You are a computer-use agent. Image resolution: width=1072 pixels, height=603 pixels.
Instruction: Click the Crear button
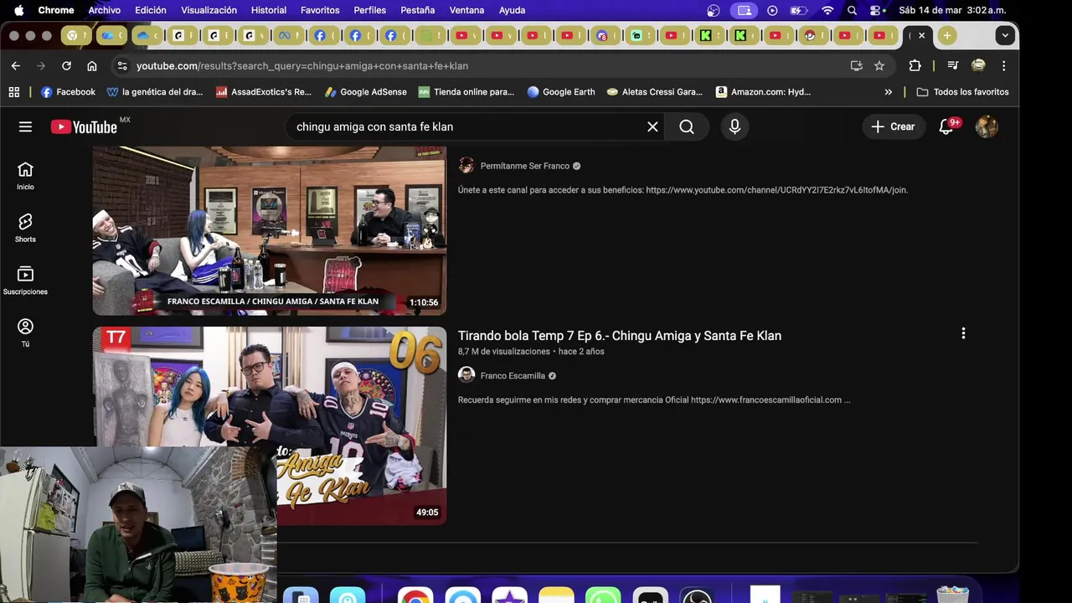tap(893, 126)
